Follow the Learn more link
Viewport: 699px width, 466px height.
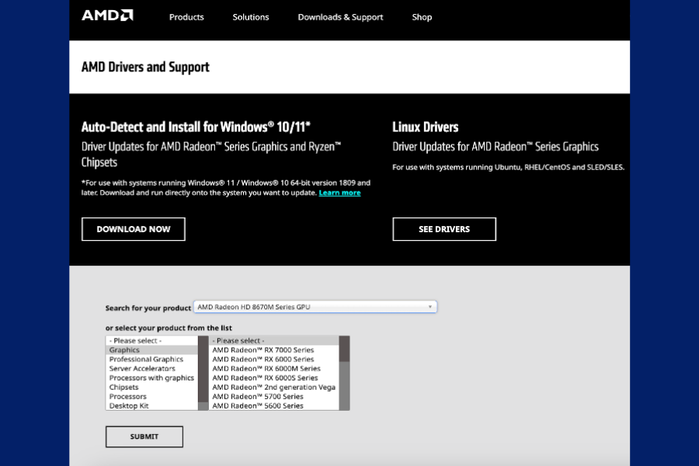pyautogui.click(x=339, y=193)
